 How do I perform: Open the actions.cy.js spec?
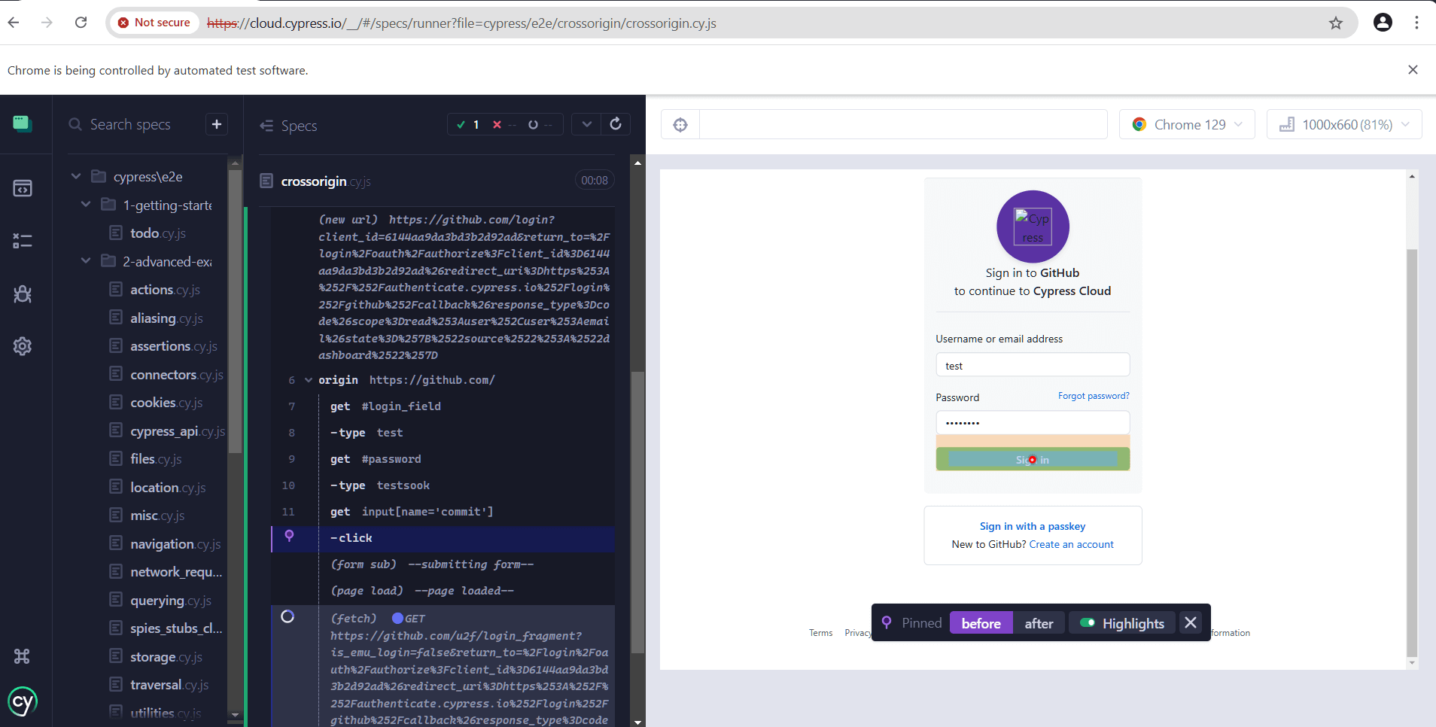(165, 290)
